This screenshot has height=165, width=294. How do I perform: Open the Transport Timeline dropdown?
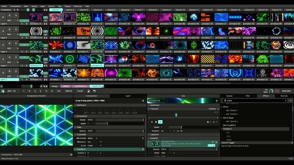(x=213, y=109)
